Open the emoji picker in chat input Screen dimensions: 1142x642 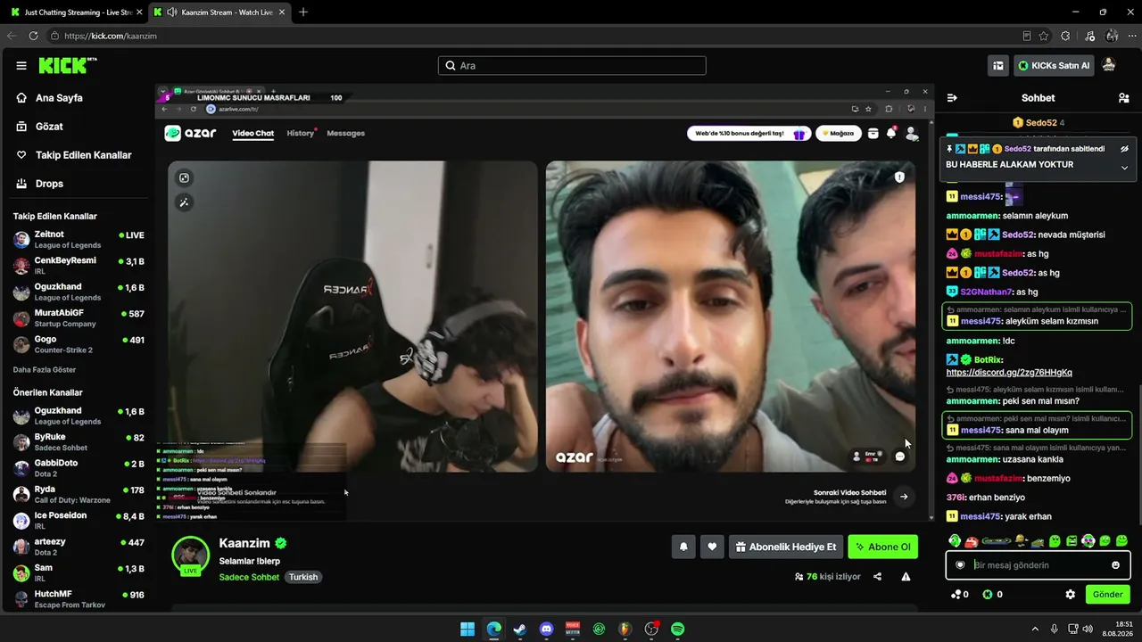(1115, 565)
